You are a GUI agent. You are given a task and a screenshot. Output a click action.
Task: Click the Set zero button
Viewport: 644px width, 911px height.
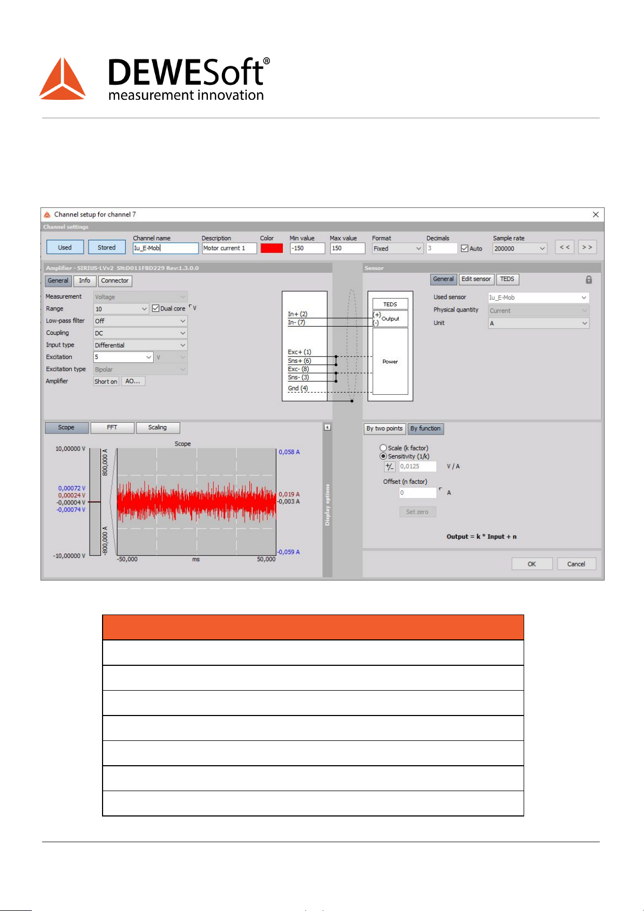click(417, 512)
